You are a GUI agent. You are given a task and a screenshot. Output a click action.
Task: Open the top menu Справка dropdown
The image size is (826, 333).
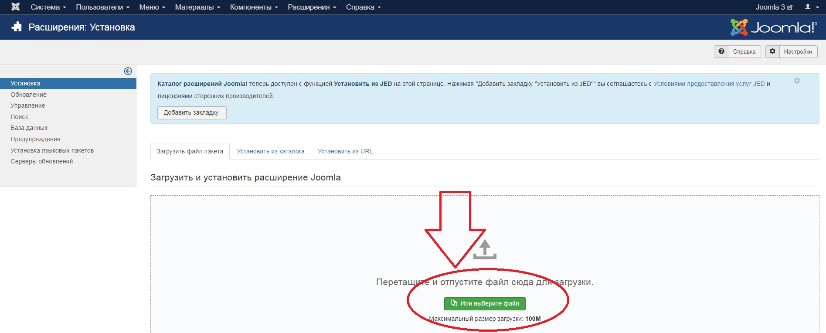(363, 7)
